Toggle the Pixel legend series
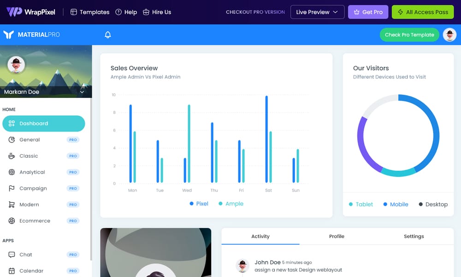Screen dimensions: 461x277 click(x=199, y=204)
